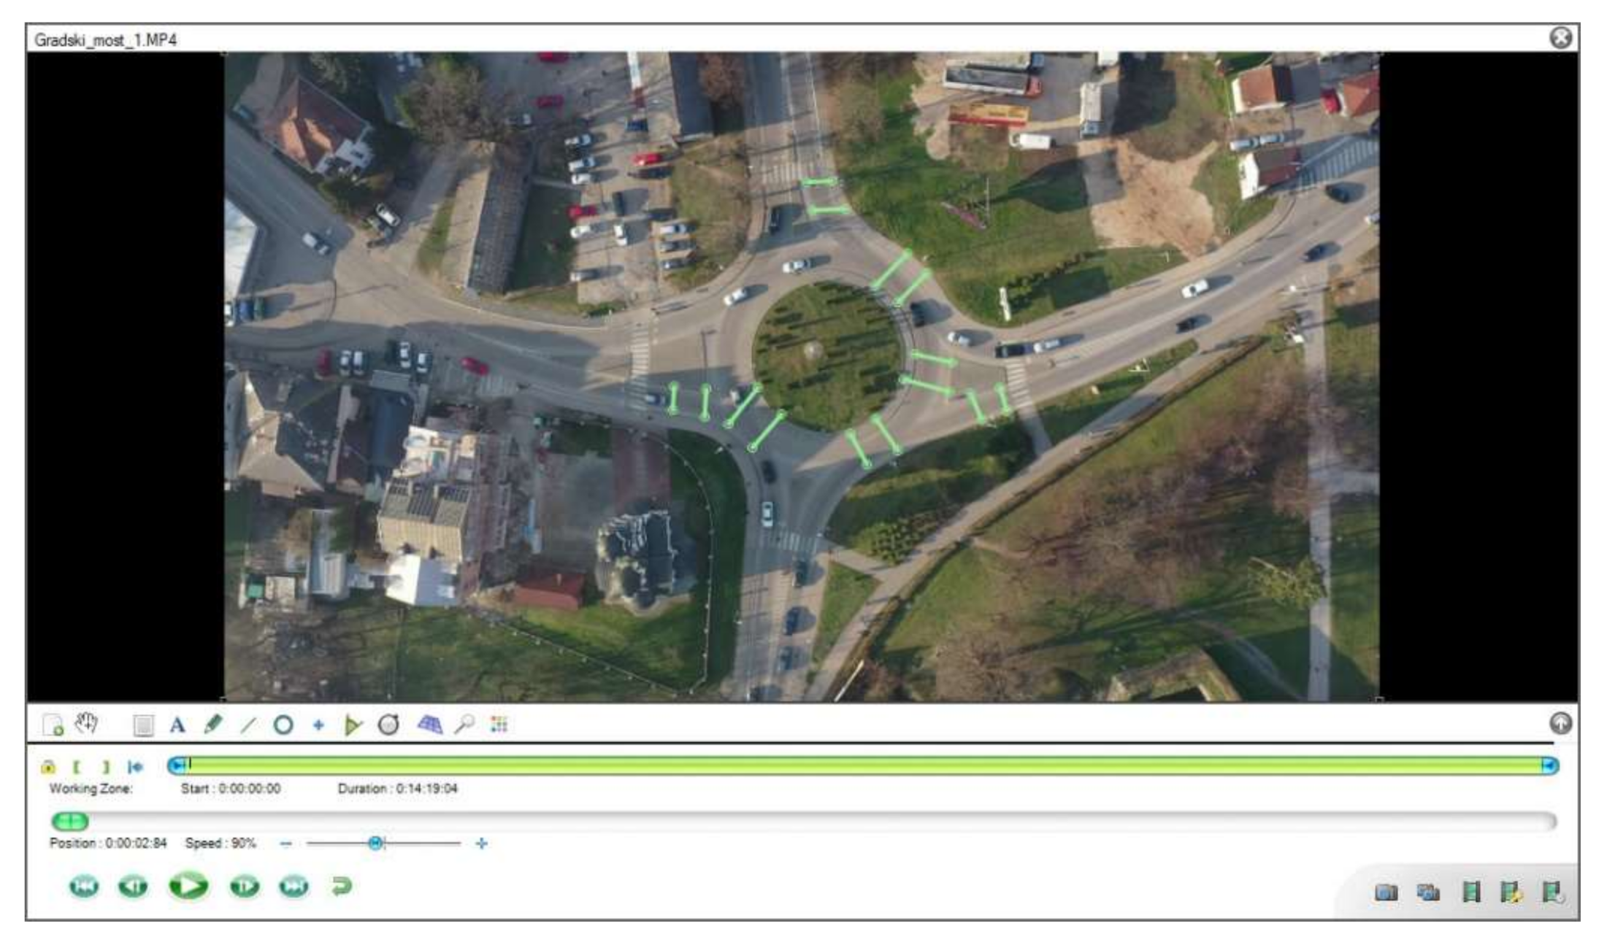Set working zone start bracket marker
The height and width of the screenshot is (945, 1607).
click(77, 767)
